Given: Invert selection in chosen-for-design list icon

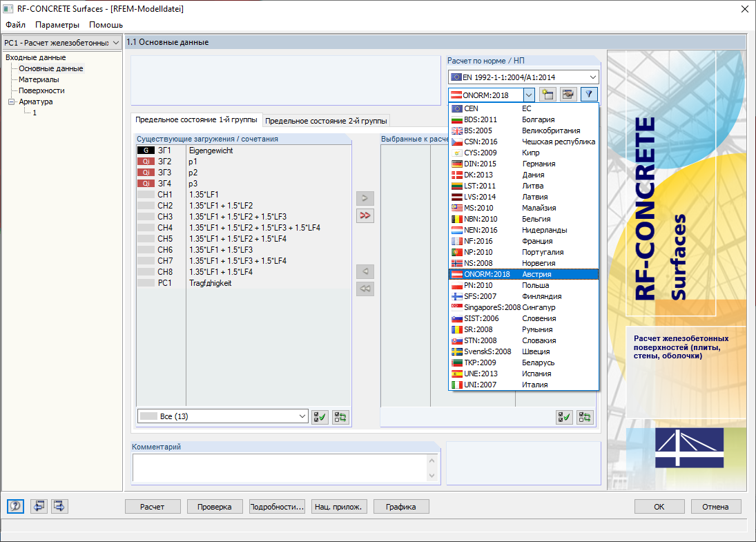Looking at the screenshot, I should [585, 417].
